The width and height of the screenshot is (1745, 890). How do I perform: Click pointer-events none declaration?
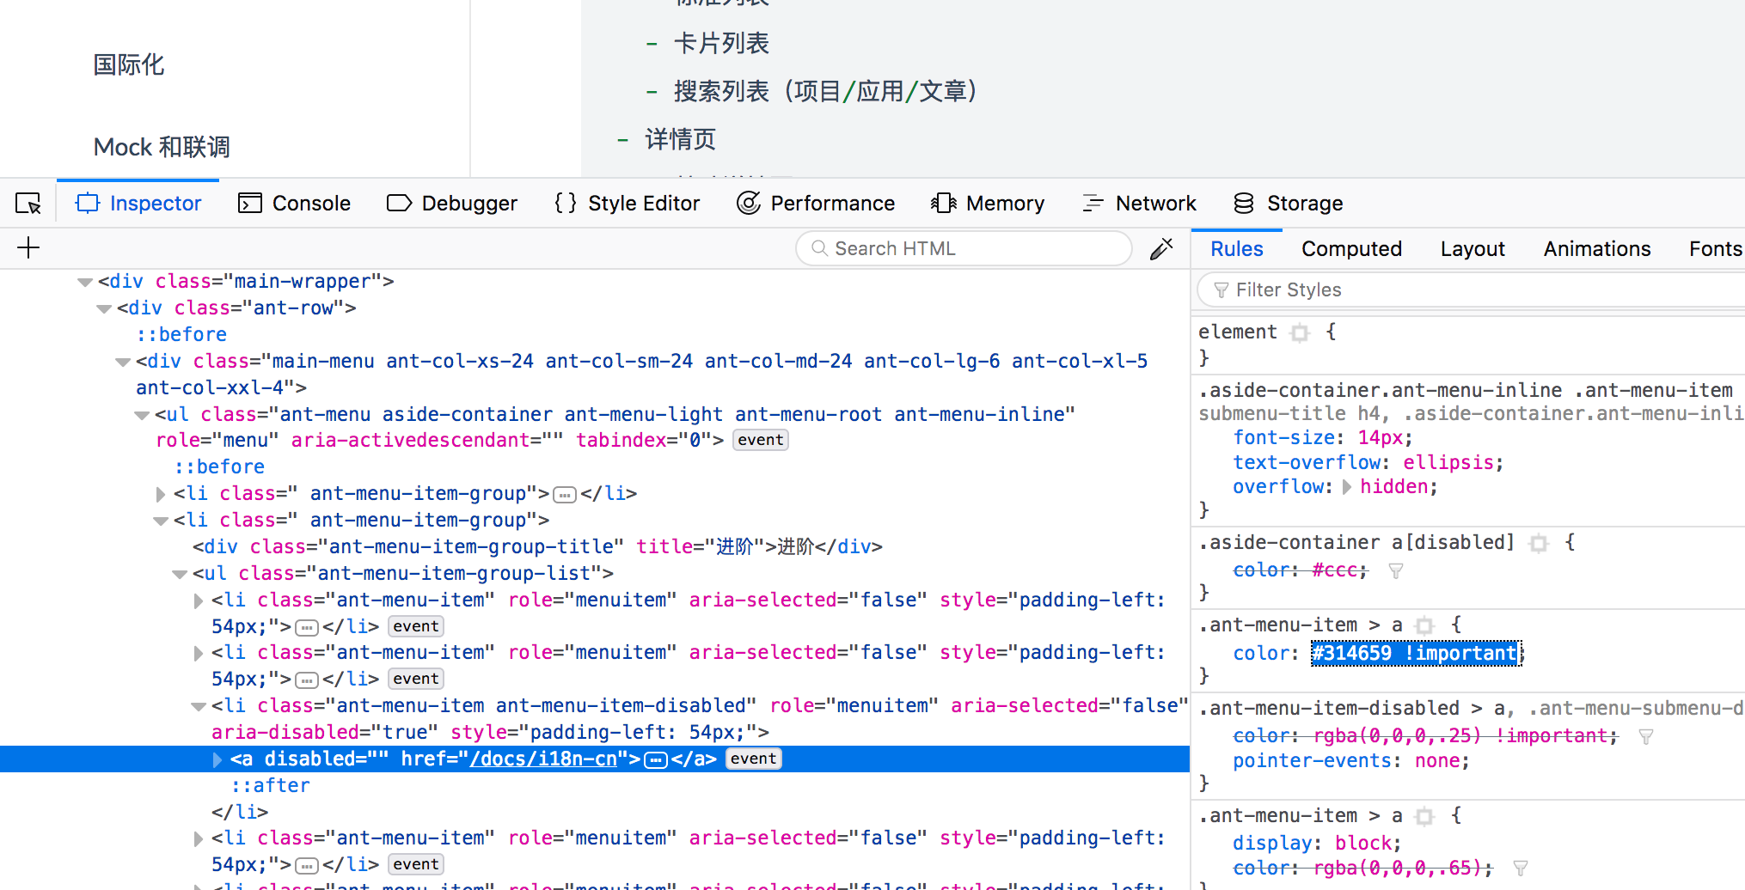[1350, 761]
